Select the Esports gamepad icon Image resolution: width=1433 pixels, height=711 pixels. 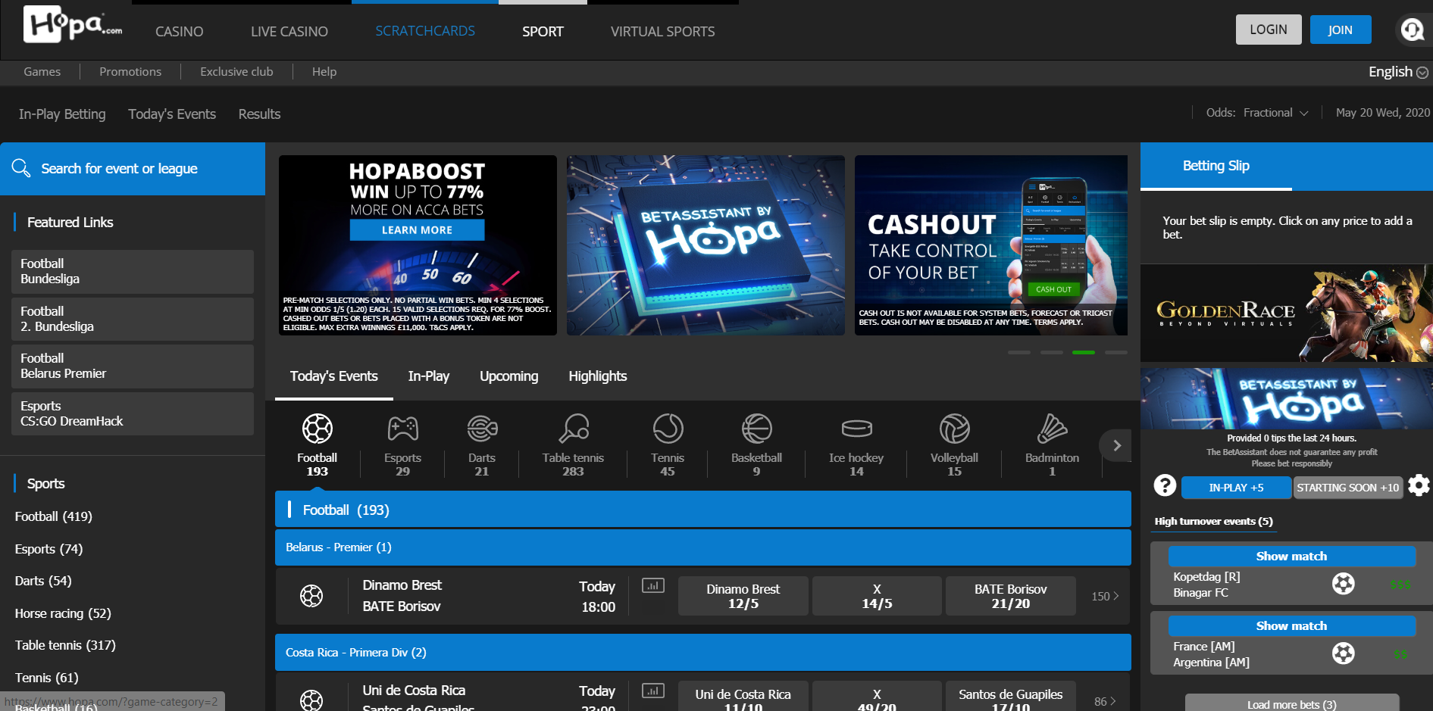(x=402, y=429)
